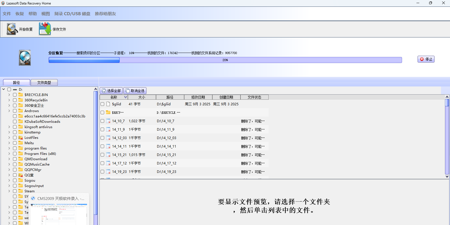Click the 保存文件 (save file) icon
Screen dimensions: 450x225
click(45, 29)
